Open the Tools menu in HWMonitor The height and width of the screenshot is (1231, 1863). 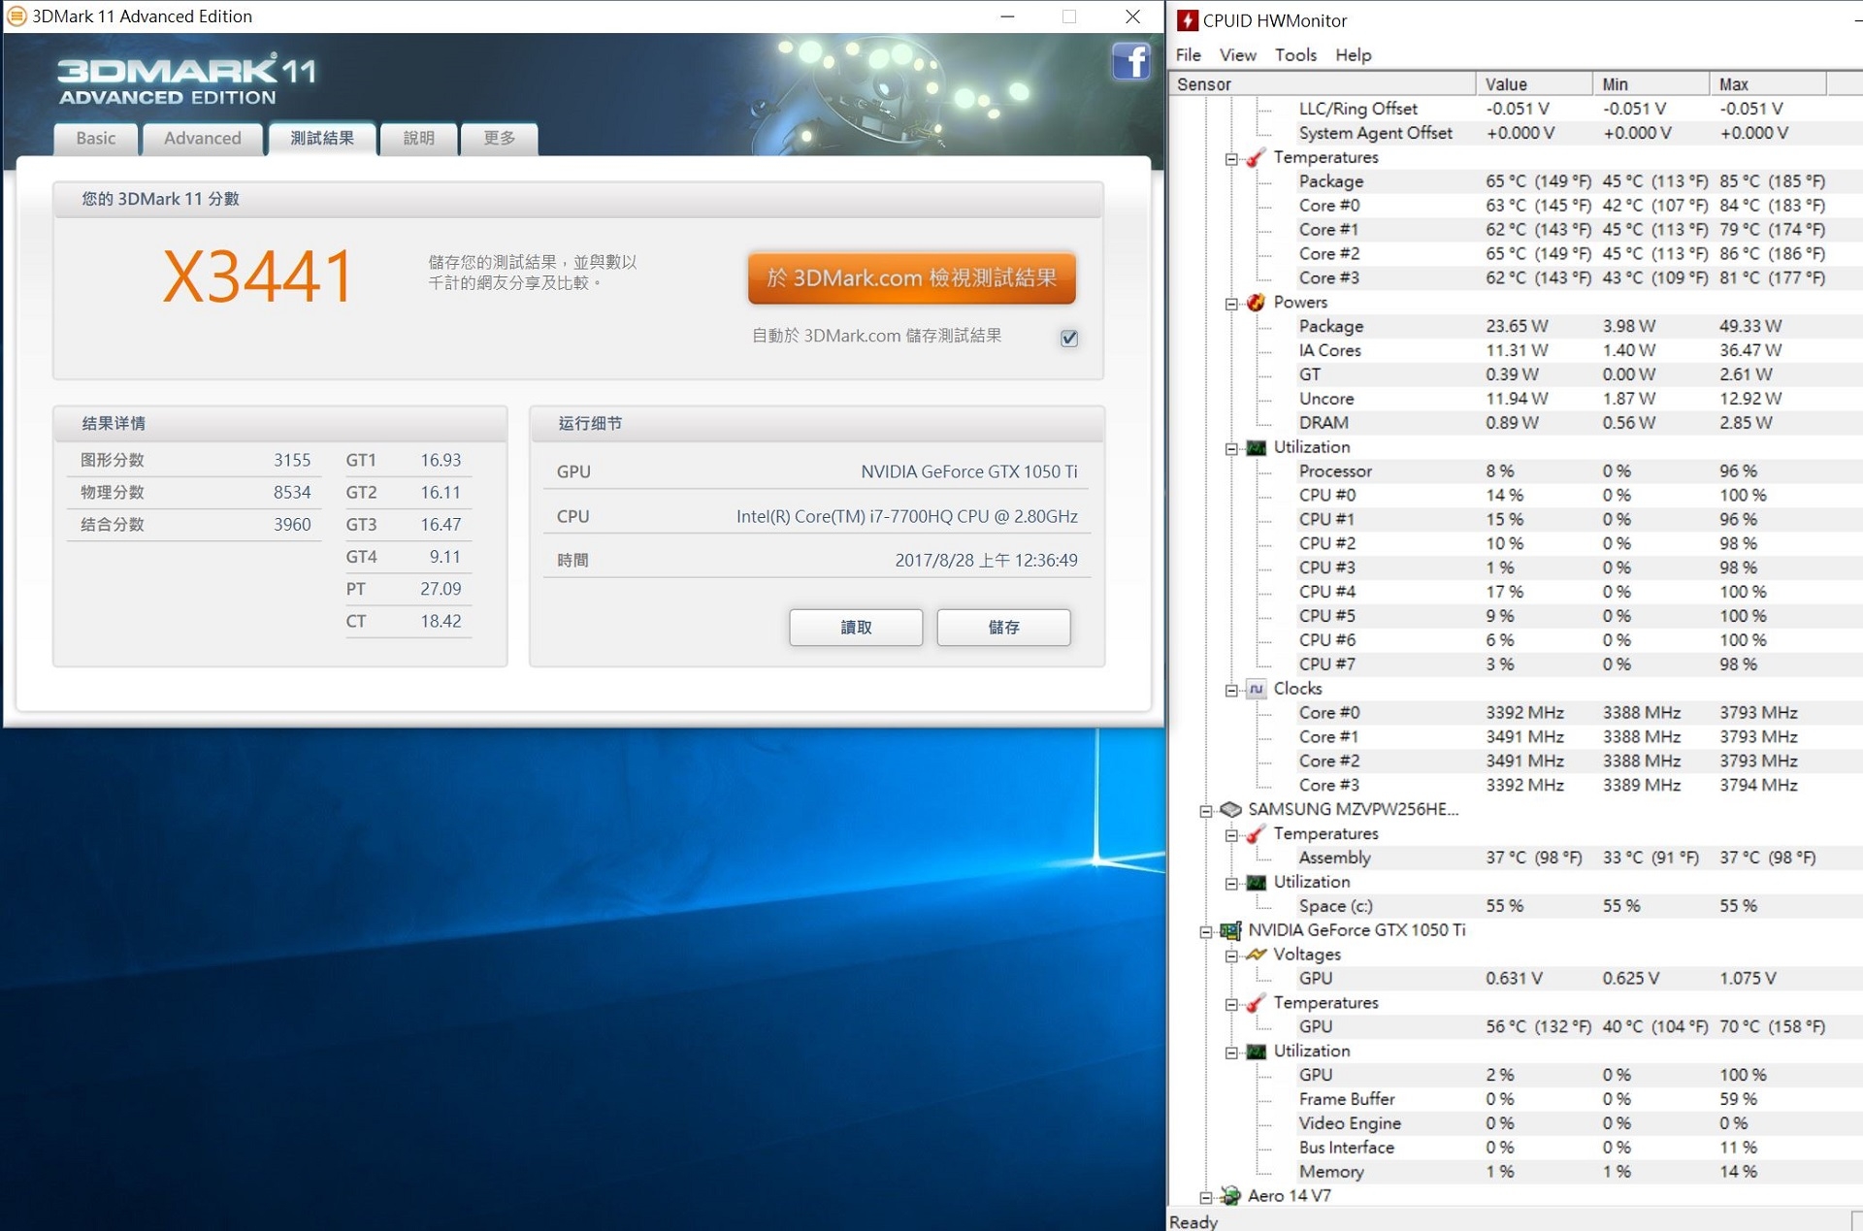1295,55
